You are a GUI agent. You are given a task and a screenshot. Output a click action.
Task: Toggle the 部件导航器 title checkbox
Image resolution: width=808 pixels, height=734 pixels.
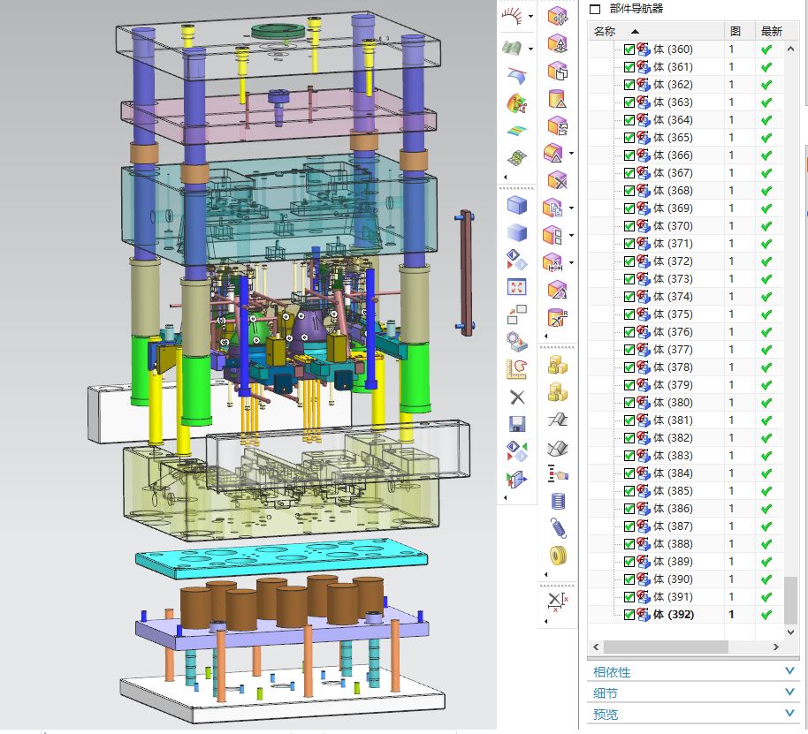(x=595, y=9)
